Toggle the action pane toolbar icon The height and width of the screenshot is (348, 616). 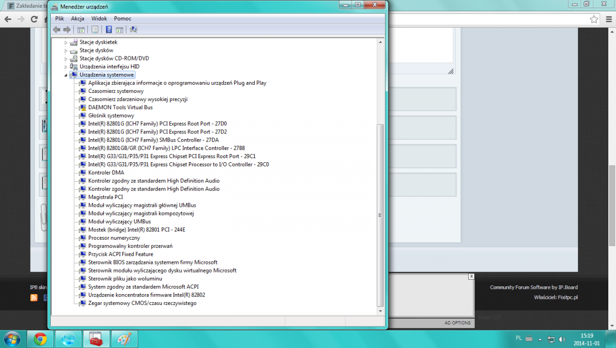click(x=119, y=29)
